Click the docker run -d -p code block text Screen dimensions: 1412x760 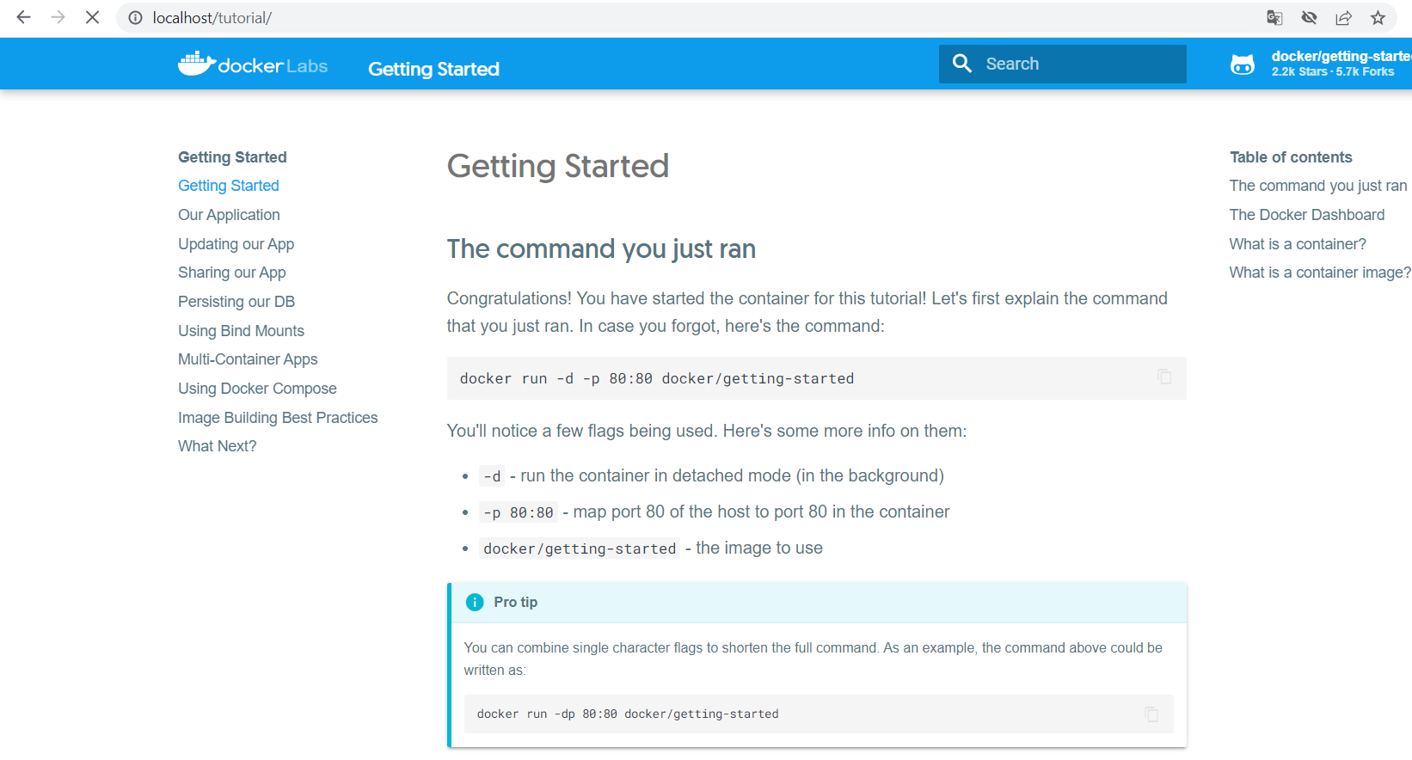(x=657, y=378)
